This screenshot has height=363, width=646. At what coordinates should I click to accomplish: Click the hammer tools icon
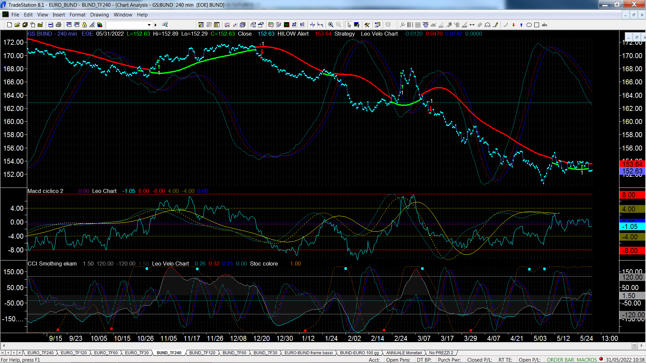click(x=367, y=25)
